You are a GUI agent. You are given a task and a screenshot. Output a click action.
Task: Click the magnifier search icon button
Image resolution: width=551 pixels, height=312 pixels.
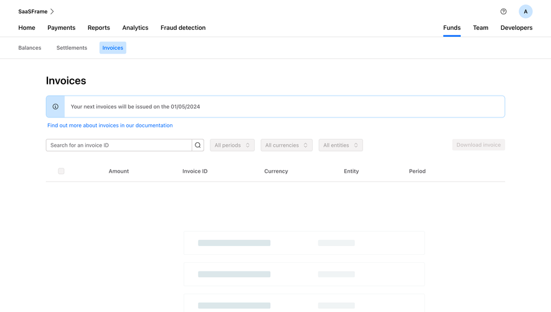click(x=198, y=145)
